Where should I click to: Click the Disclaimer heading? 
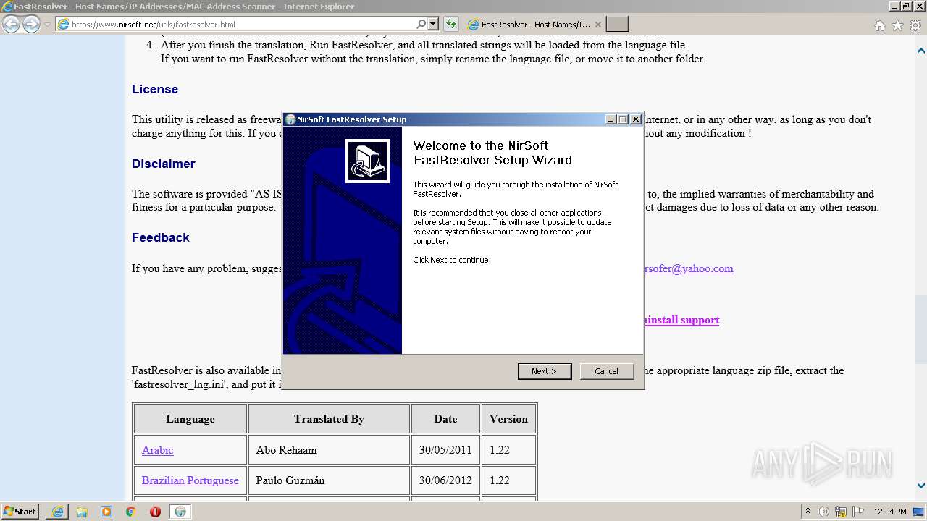164,164
